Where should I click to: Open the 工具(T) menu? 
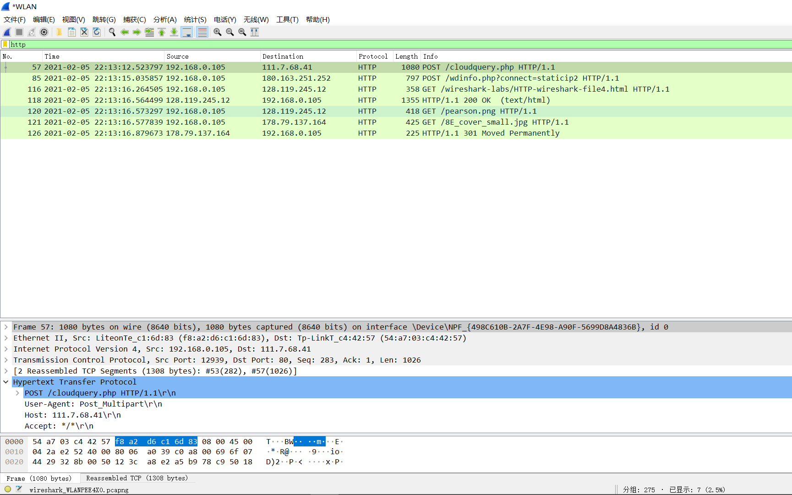coord(287,20)
